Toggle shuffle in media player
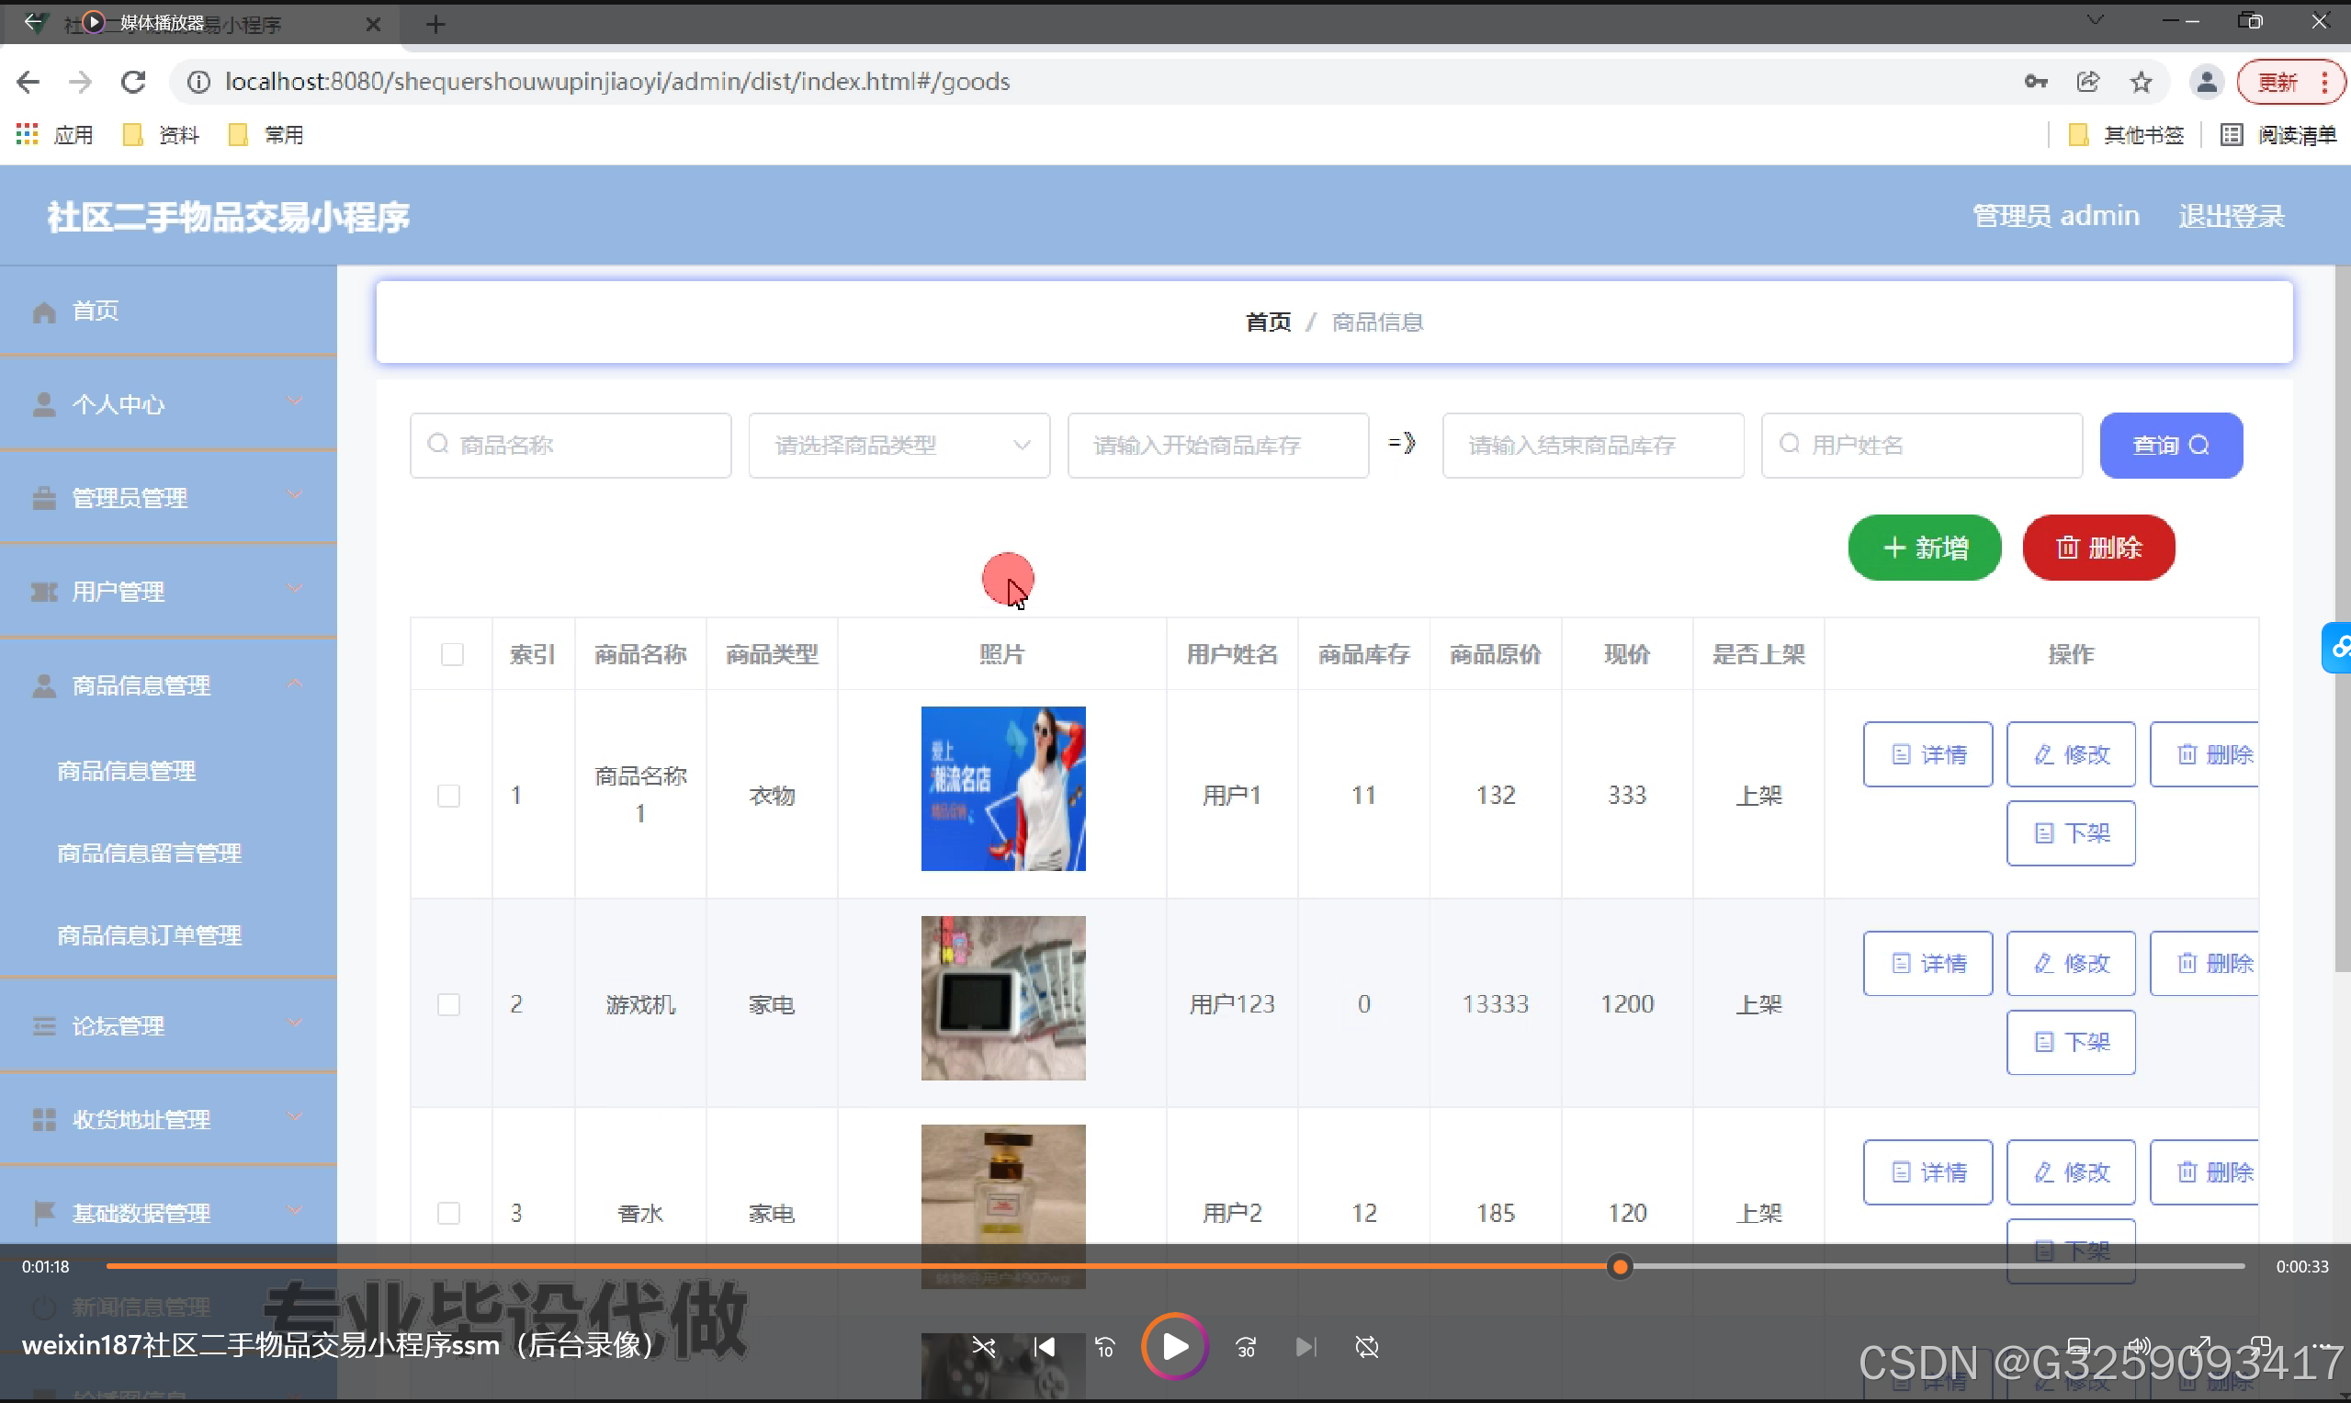Screen dimensions: 2351x1403 (x=983, y=1346)
